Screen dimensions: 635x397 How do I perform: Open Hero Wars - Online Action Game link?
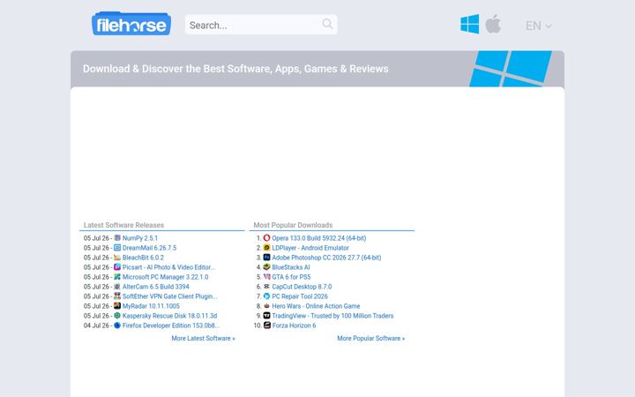point(316,306)
